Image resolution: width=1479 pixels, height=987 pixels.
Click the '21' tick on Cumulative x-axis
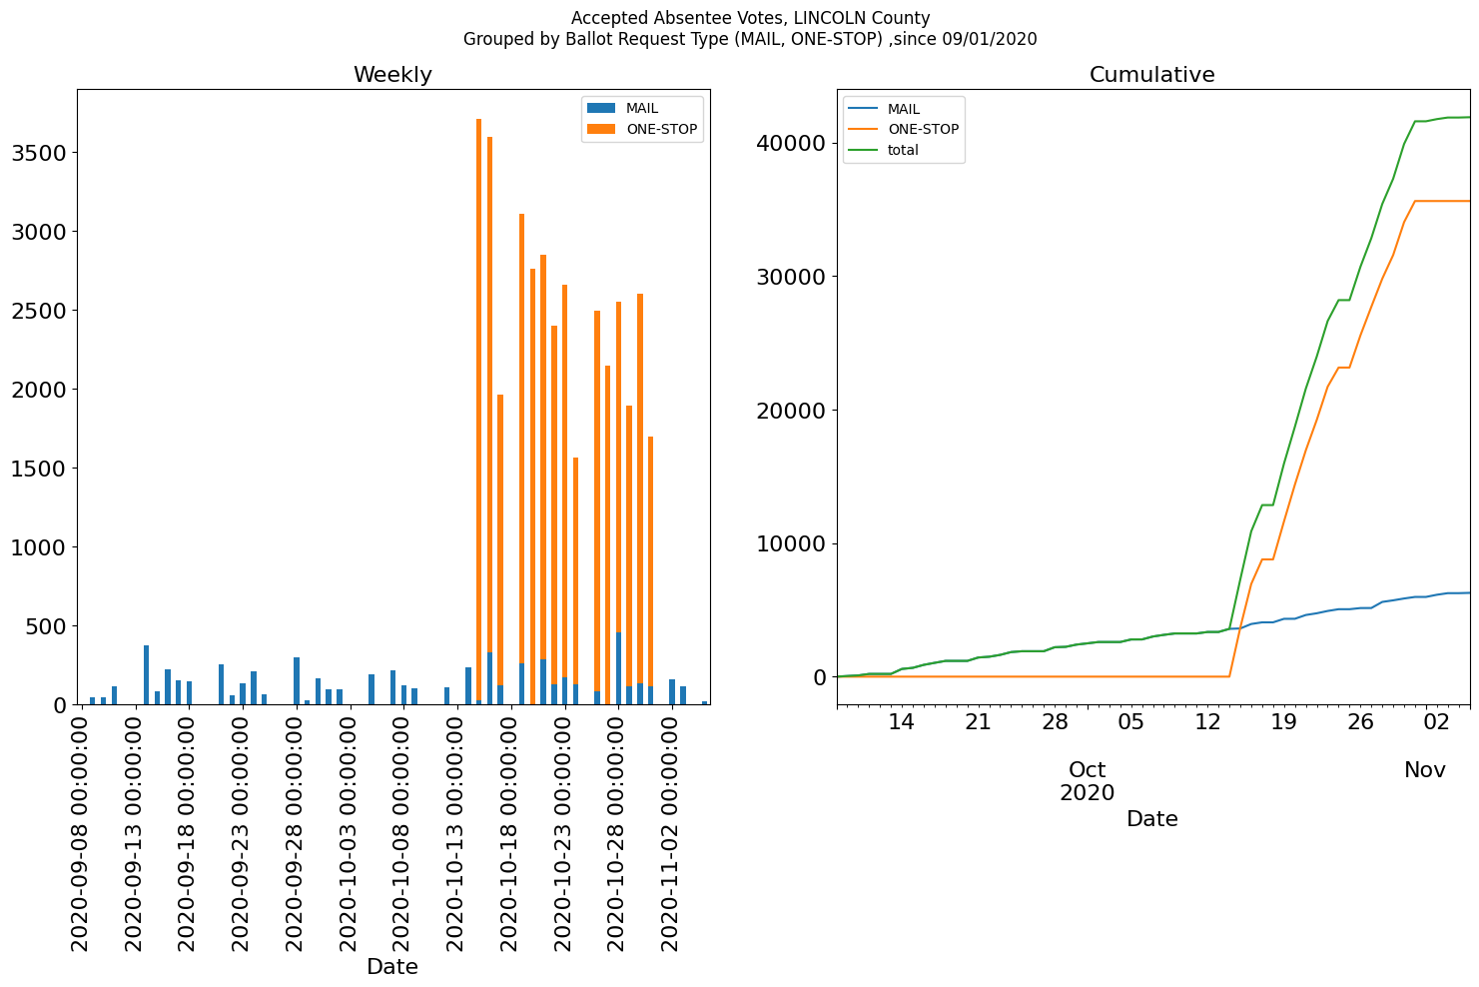tap(978, 723)
